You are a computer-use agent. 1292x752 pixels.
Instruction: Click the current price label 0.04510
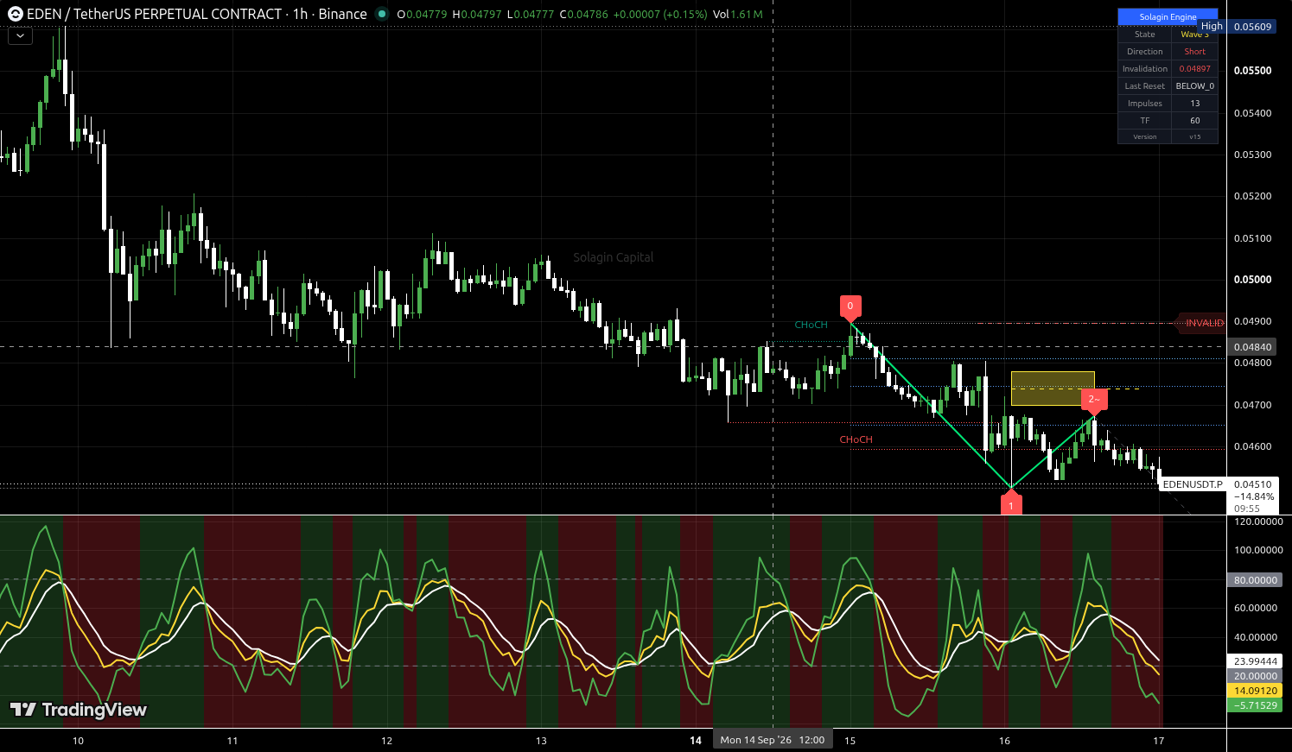click(x=1252, y=484)
